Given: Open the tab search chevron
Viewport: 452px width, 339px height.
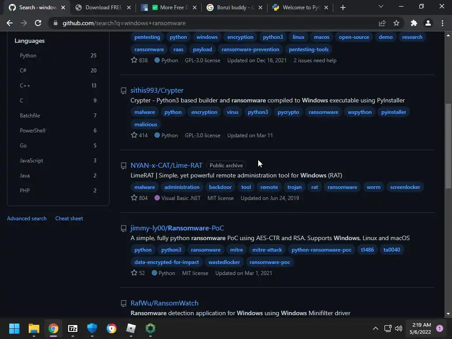Looking at the screenshot, I should [x=381, y=6].
